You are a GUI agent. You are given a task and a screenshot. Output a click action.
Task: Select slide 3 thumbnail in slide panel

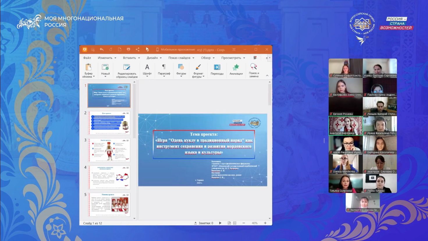[x=109, y=150]
